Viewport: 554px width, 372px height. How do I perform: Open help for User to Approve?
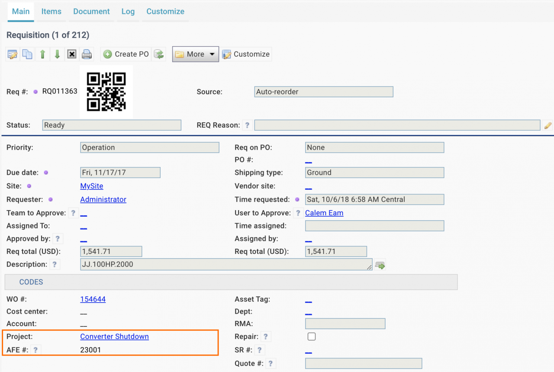point(298,213)
